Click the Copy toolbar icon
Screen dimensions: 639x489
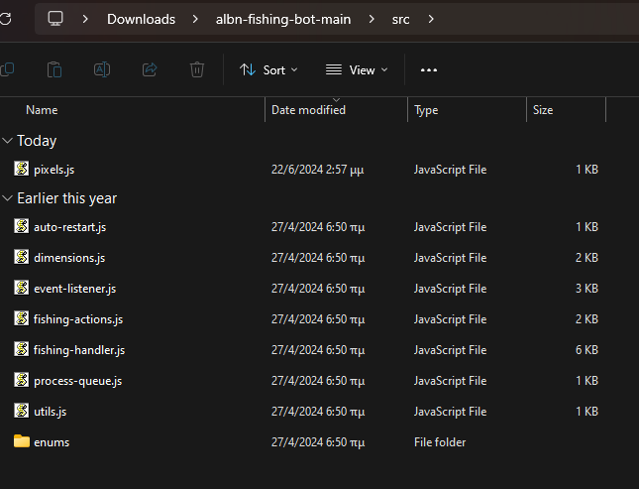click(7, 69)
